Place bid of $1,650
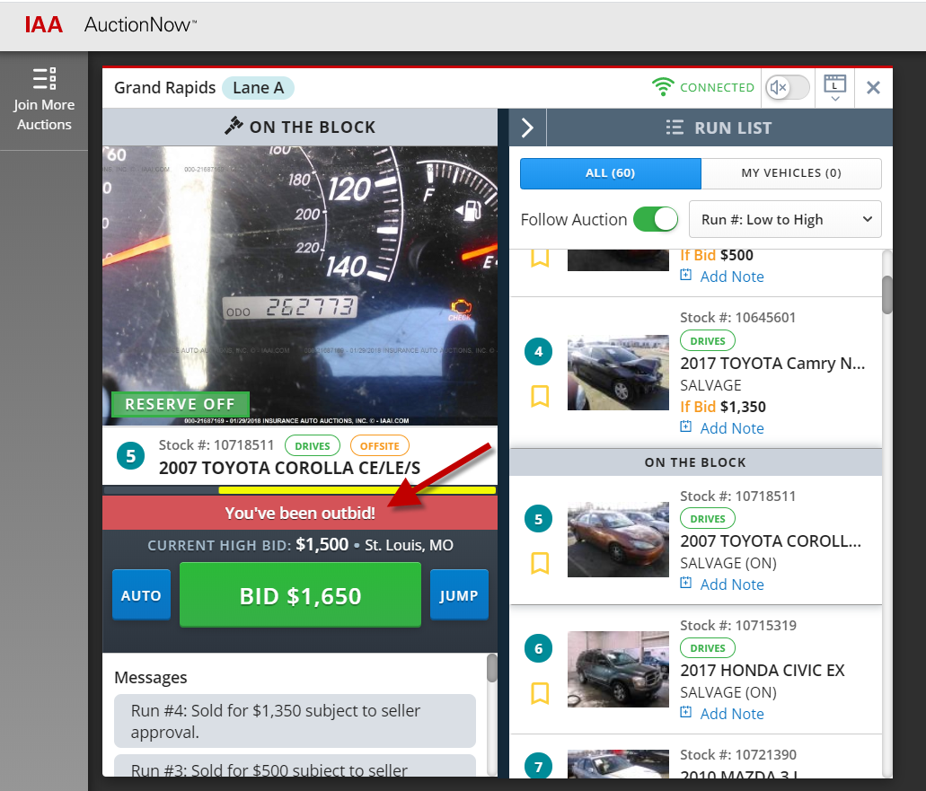 (300, 595)
